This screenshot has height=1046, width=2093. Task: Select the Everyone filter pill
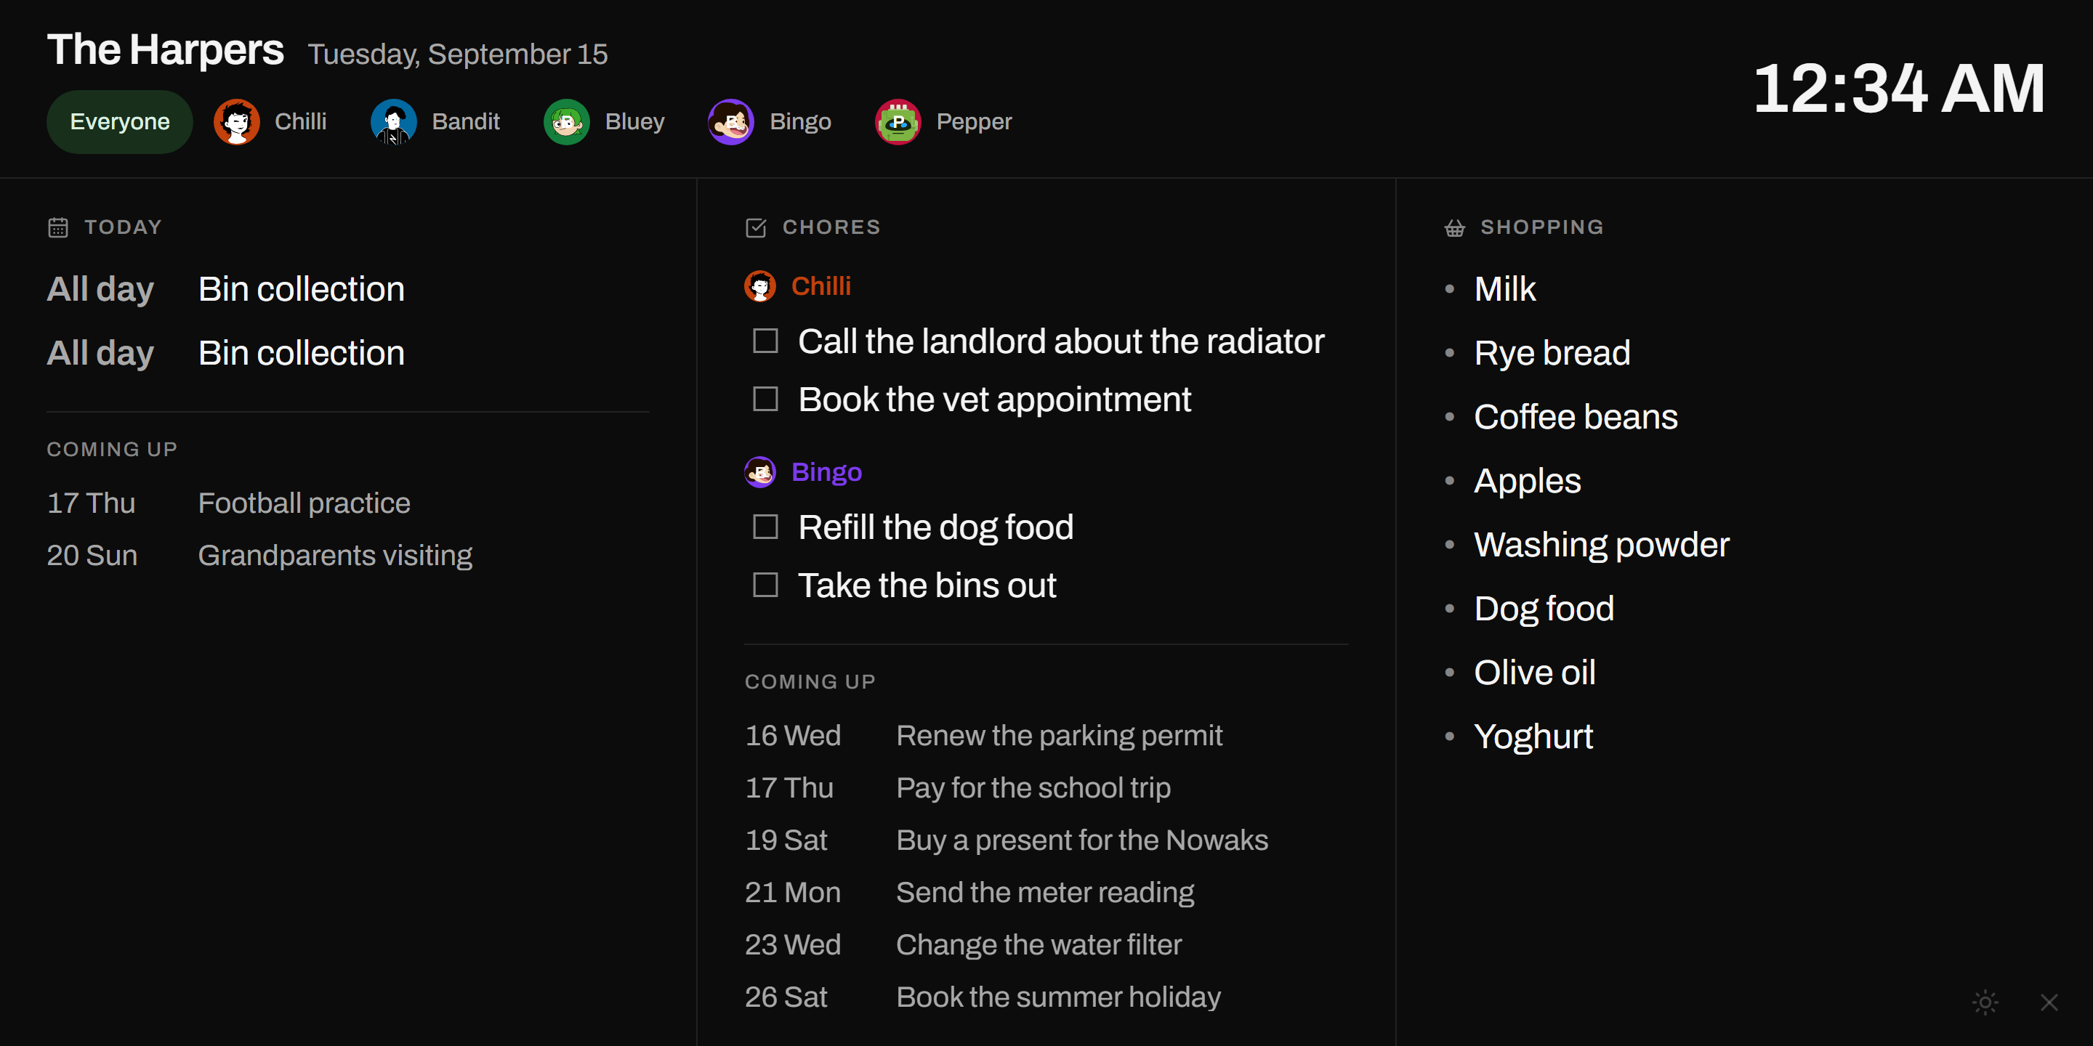(119, 122)
